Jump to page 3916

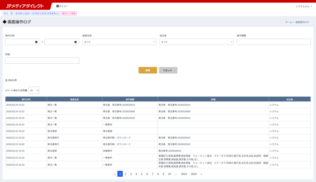[194, 174]
